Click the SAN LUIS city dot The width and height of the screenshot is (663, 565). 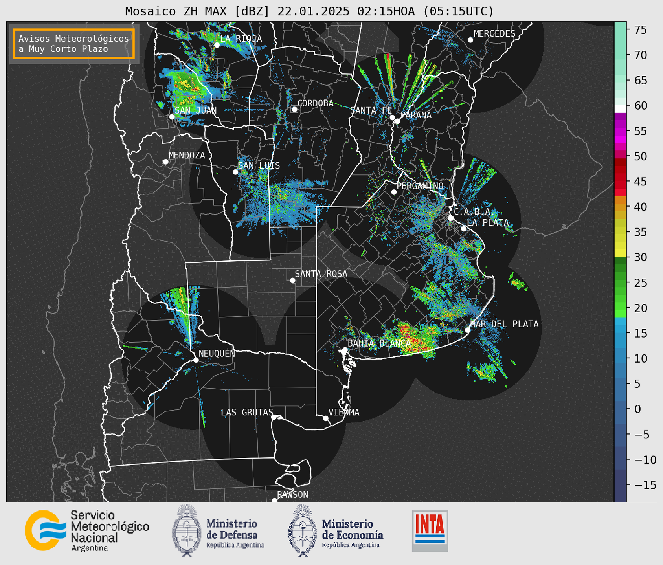click(235, 172)
